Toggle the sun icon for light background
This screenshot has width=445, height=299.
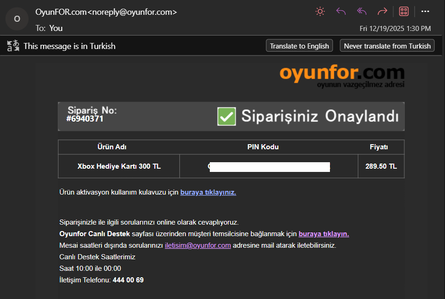pos(320,12)
